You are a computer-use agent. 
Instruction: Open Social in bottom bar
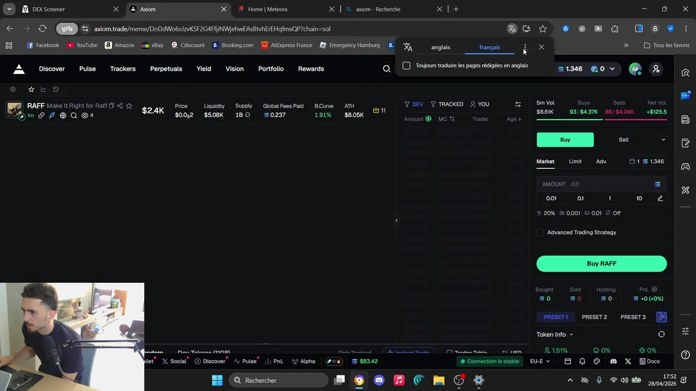(174, 361)
